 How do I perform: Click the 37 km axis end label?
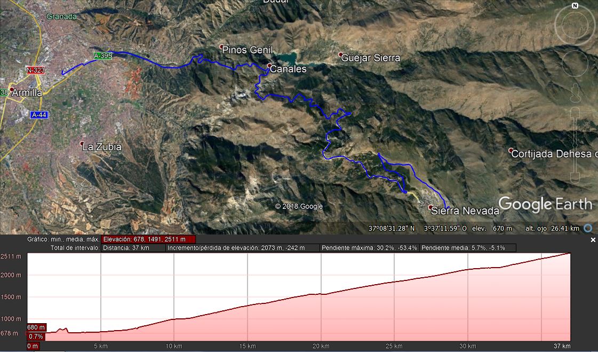click(x=562, y=346)
